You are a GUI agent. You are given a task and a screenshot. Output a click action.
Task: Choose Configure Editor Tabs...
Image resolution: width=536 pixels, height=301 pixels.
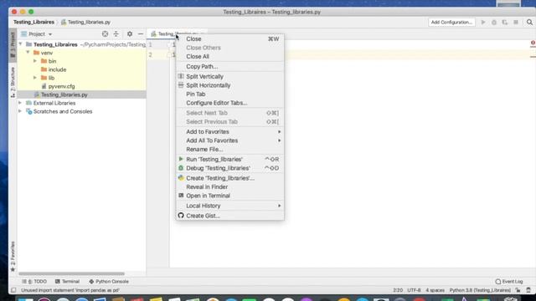coord(230,103)
